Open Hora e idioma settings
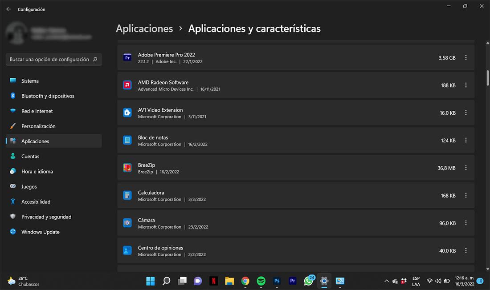 click(x=54, y=171)
